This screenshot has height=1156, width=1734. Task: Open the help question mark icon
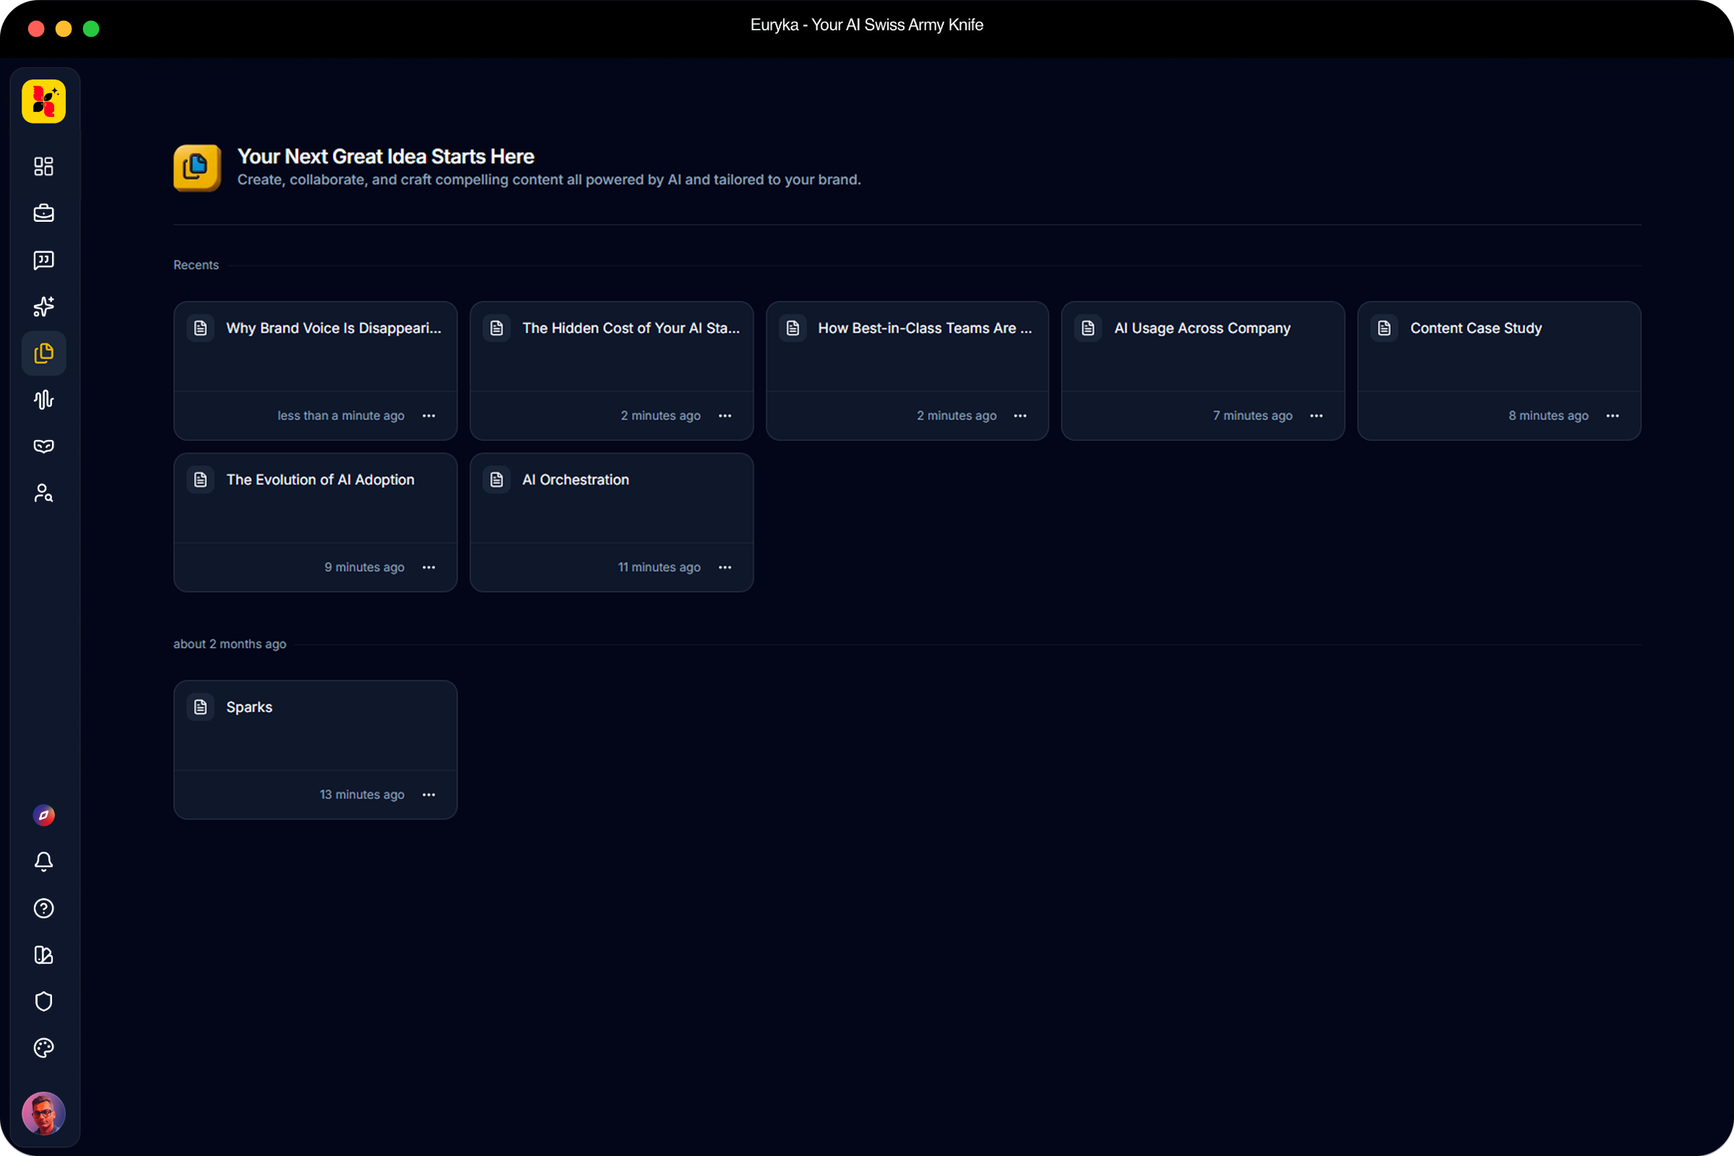43,908
